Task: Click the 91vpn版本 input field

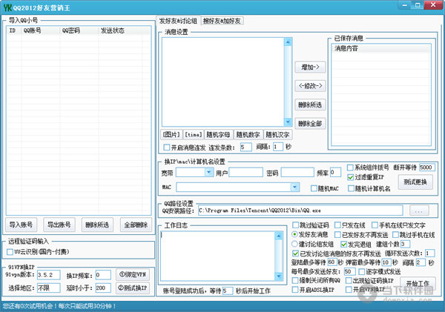Action: pyautogui.click(x=48, y=275)
